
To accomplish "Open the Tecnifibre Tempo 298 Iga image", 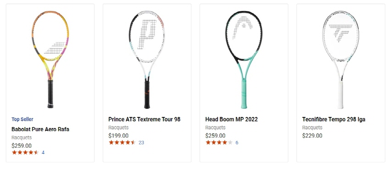I will pyautogui.click(x=341, y=60).
